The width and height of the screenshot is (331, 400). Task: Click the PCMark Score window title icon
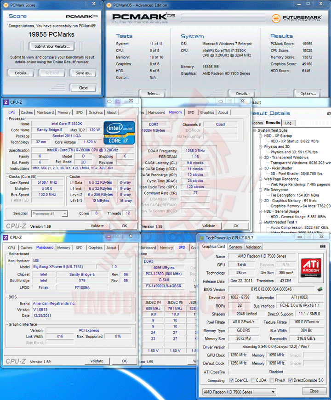click(x=6, y=5)
